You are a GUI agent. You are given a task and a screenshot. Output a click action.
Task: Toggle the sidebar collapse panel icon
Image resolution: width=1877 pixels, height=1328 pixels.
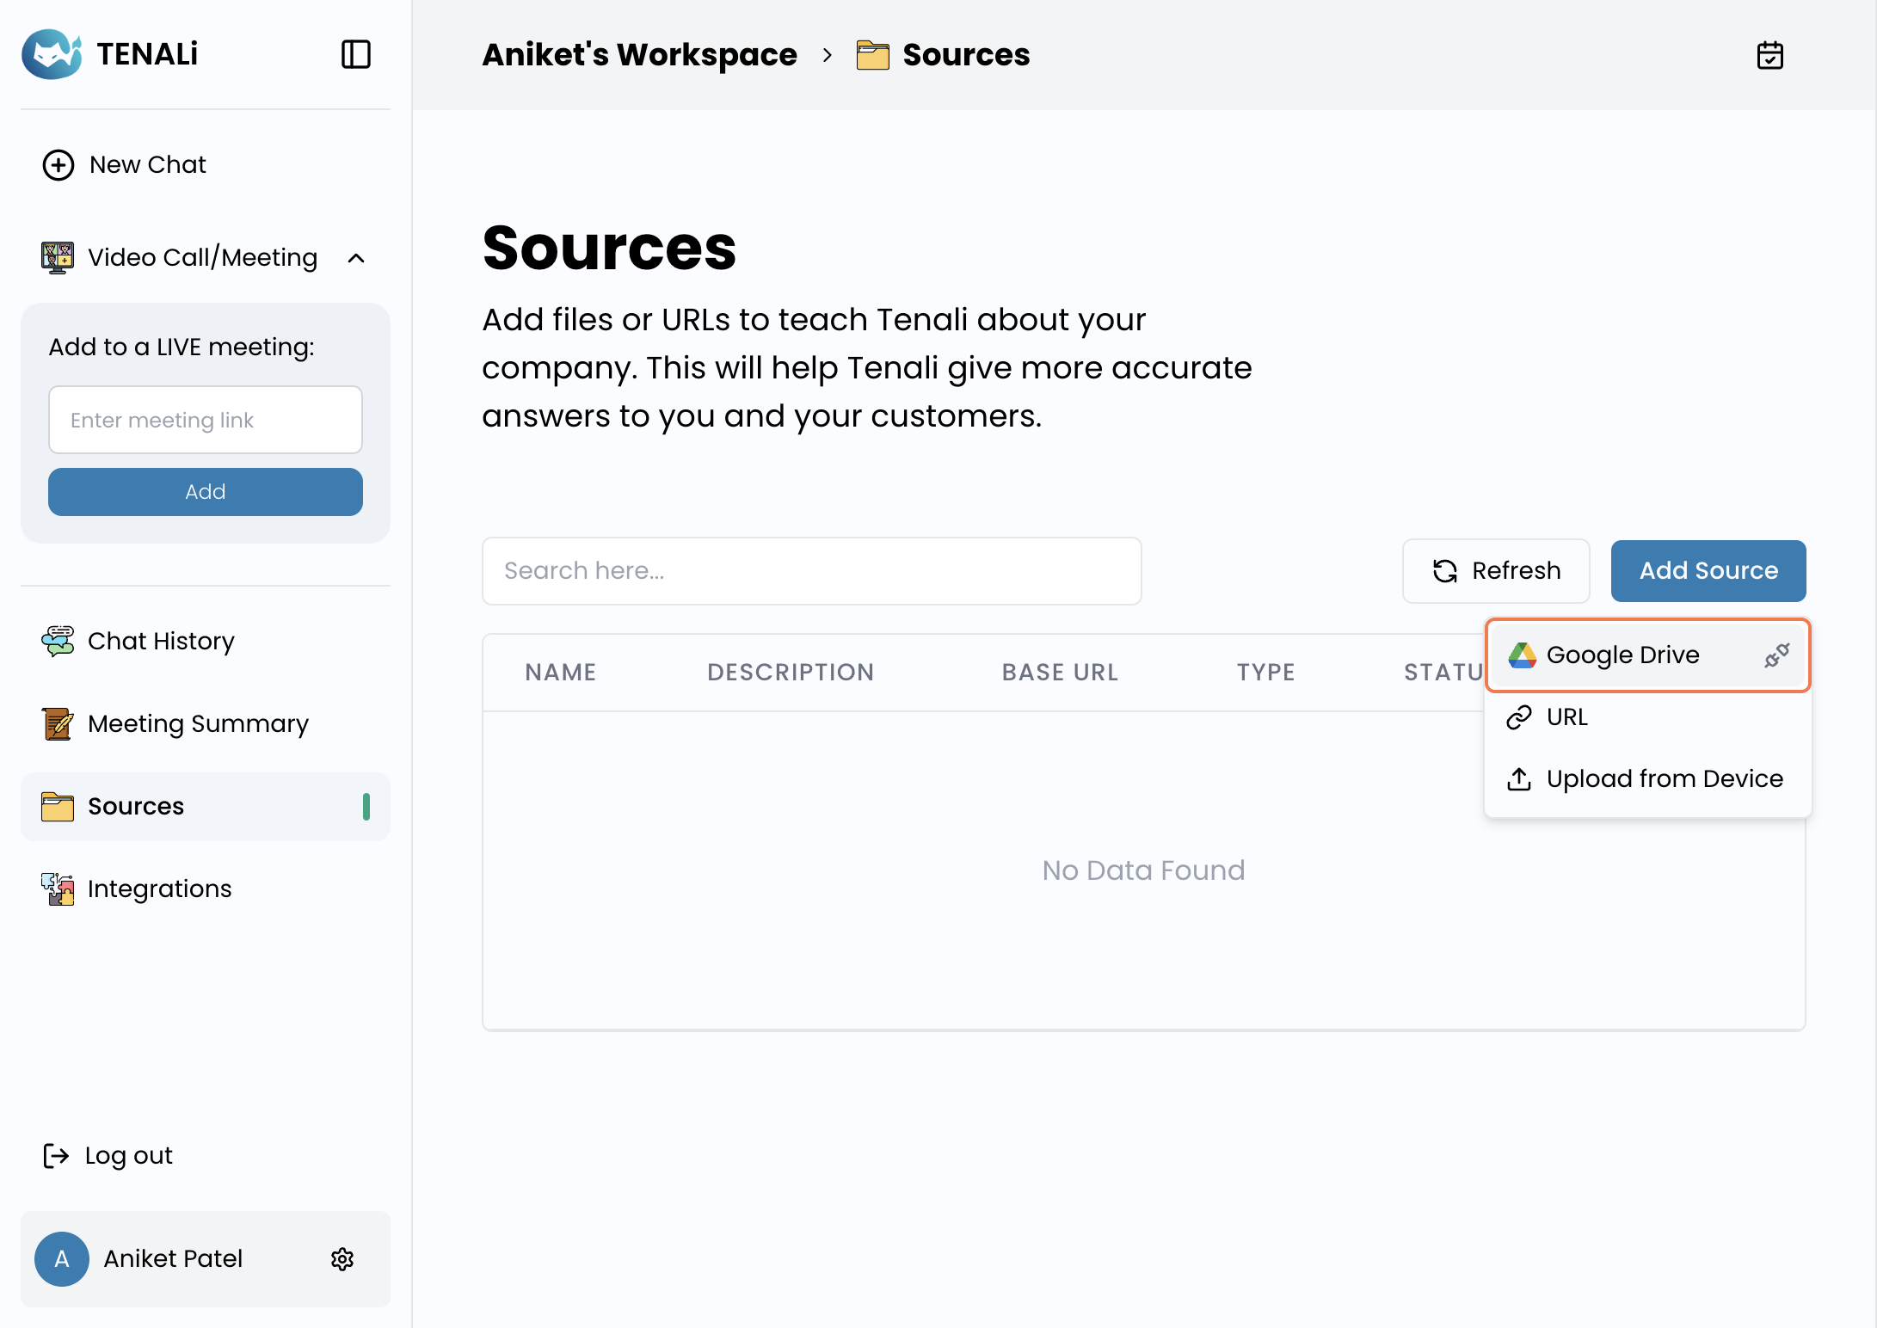[x=355, y=54]
